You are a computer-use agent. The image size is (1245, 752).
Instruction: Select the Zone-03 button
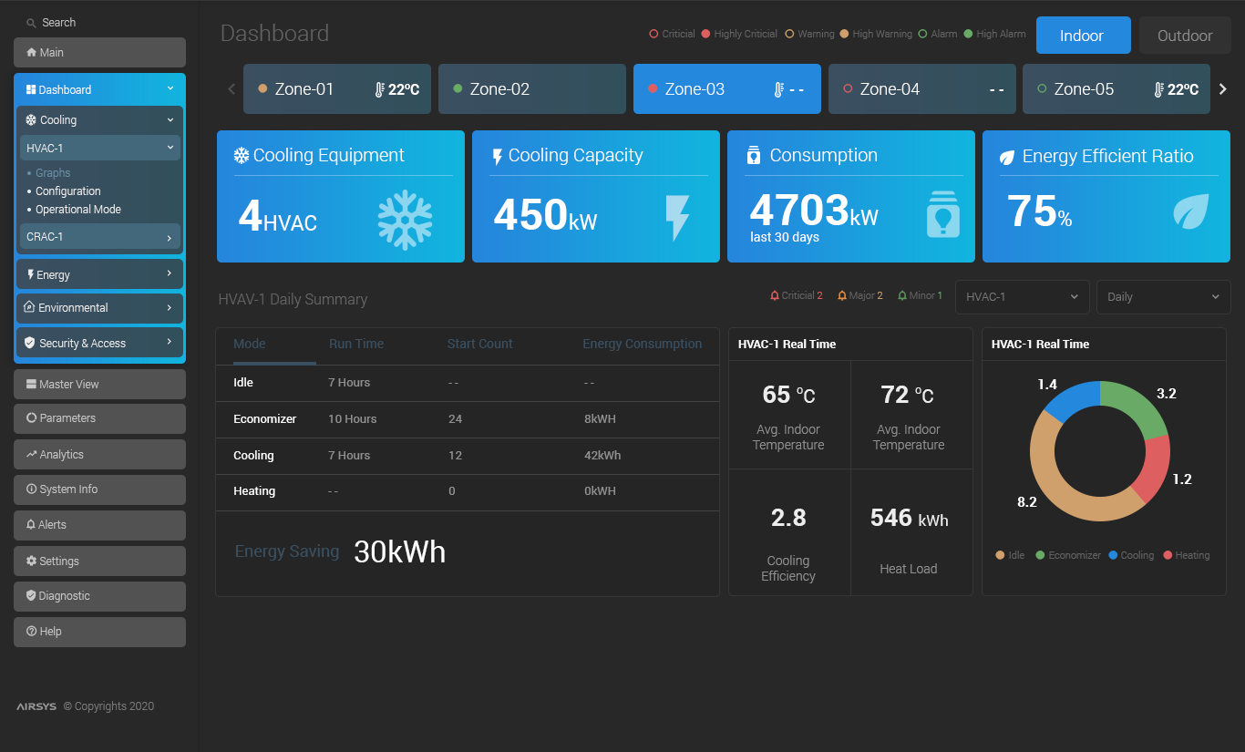[726, 89]
